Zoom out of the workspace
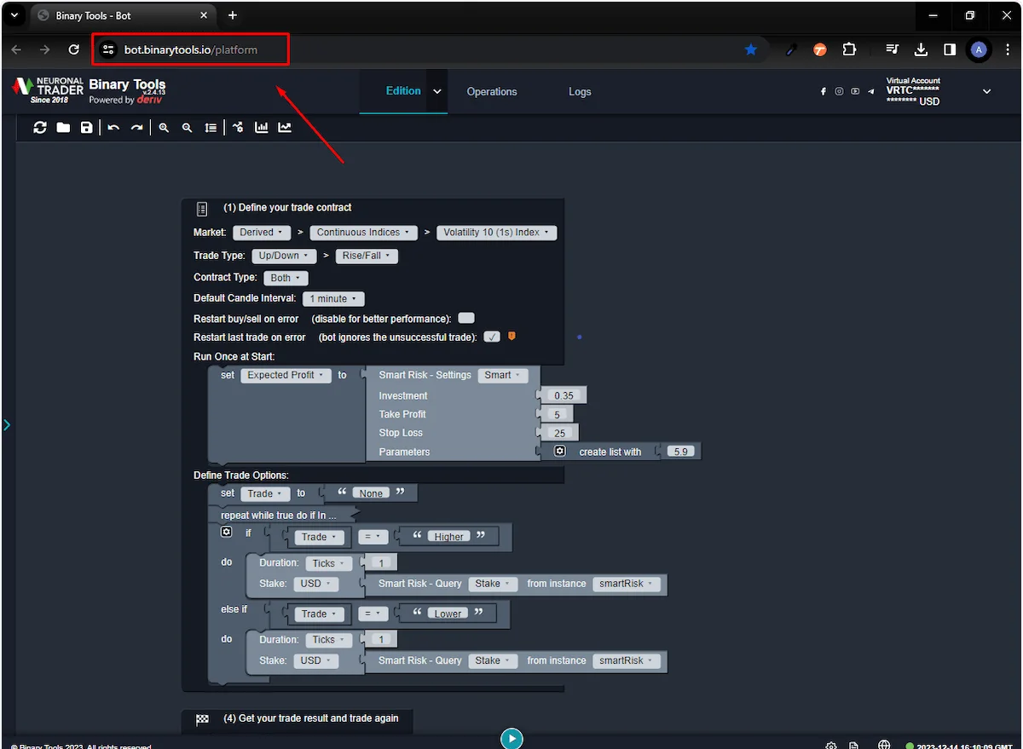 187,128
